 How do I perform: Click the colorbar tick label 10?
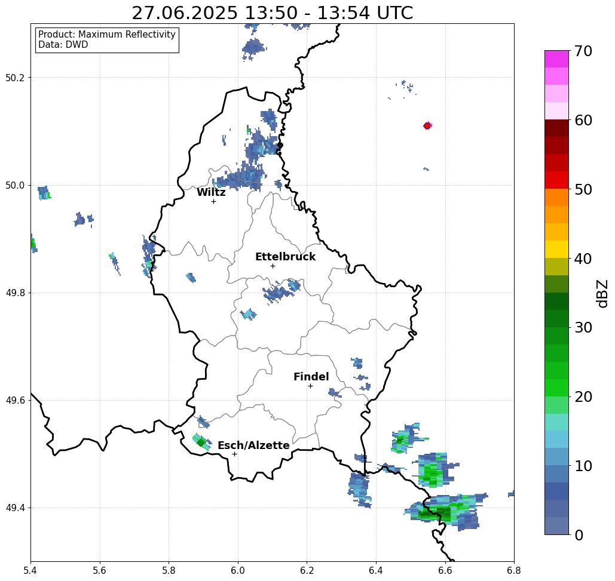[583, 466]
